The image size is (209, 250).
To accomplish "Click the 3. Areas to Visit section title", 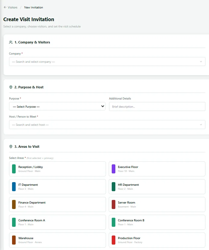I will pos(27,147).
